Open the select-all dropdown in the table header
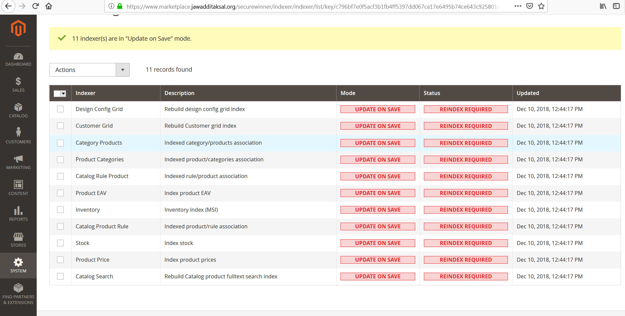 click(63, 93)
